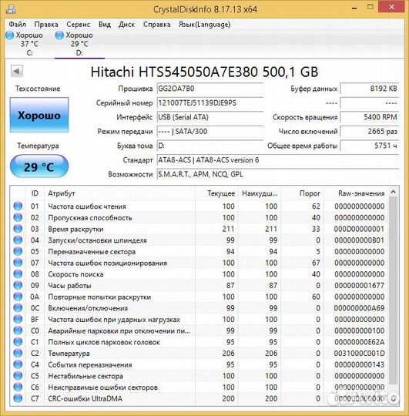Click status icon for Пропускная способность row

(x=18, y=217)
